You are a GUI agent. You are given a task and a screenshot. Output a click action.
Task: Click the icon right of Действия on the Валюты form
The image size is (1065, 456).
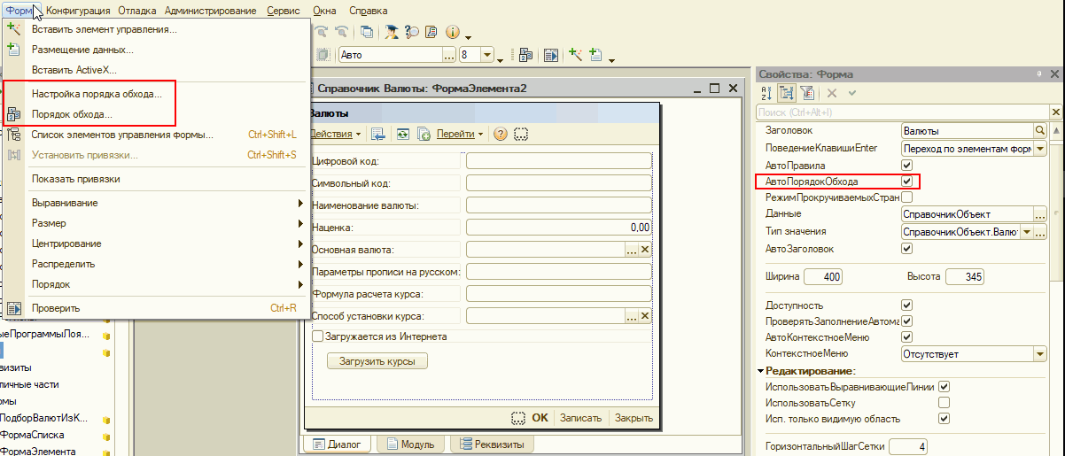click(x=377, y=134)
